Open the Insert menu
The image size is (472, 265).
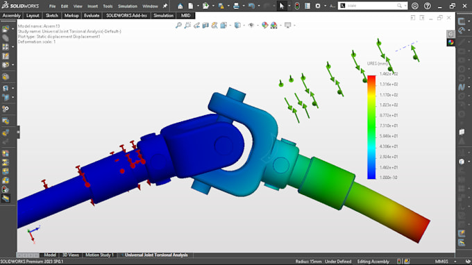coord(92,6)
